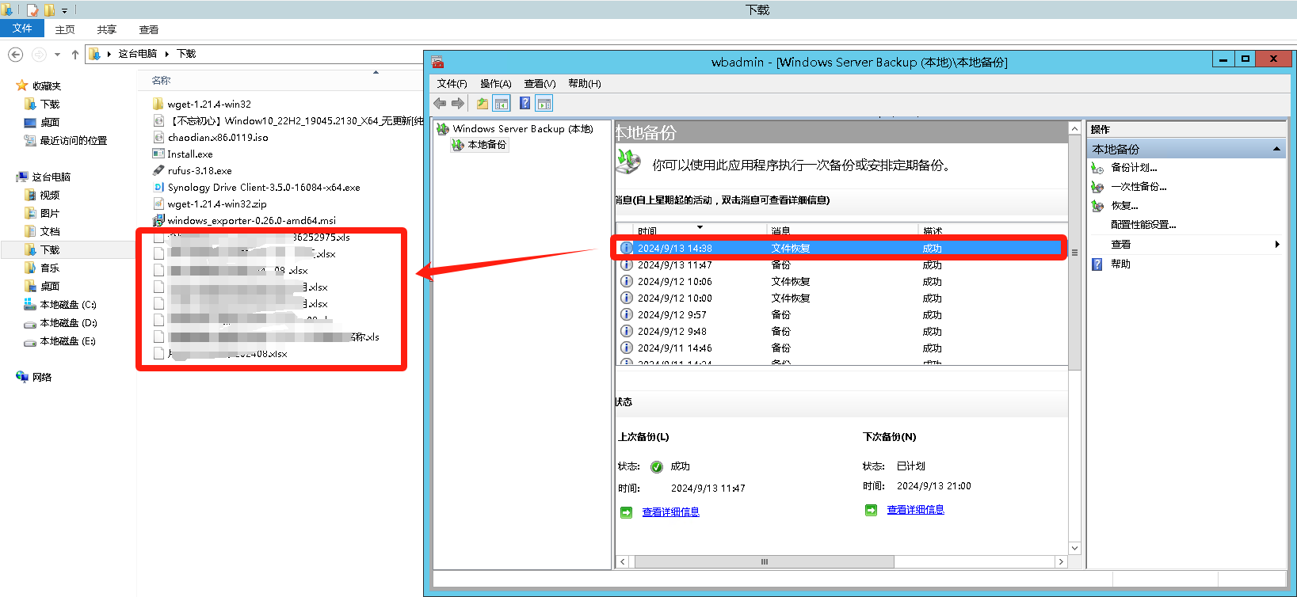Viewport: 1297px width, 597px height.
Task: Collapse the 本地备份 actions section header
Action: (1276, 149)
